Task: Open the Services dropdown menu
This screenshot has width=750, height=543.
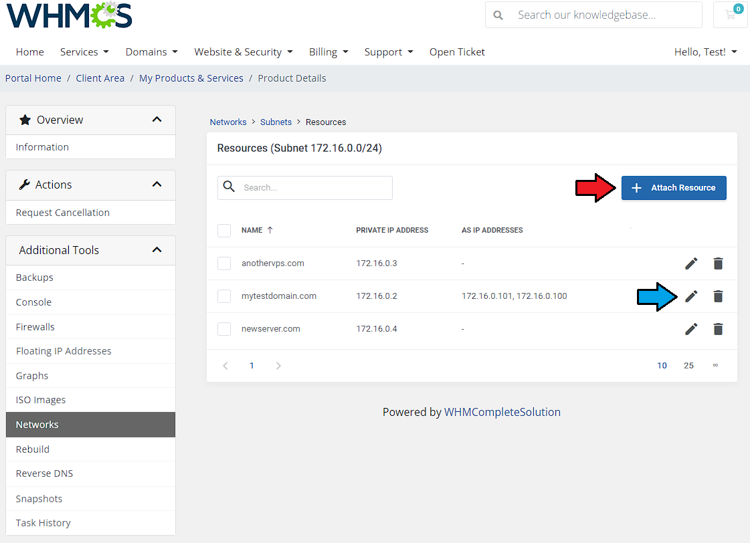Action: tap(84, 52)
